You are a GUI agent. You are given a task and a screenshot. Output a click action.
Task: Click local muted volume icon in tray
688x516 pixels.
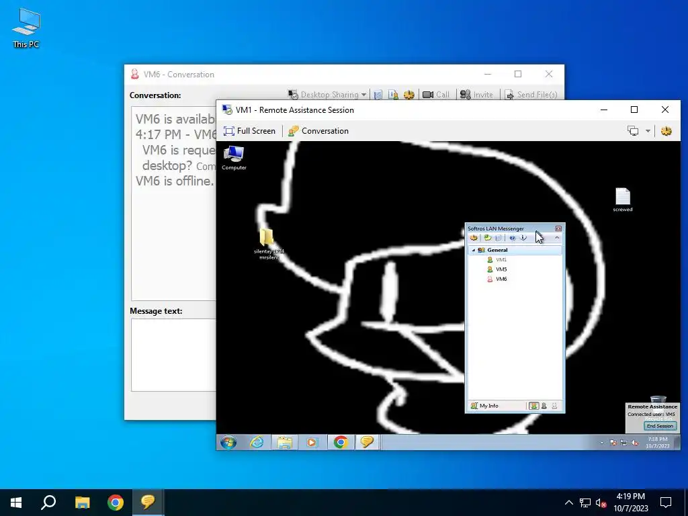click(x=601, y=503)
